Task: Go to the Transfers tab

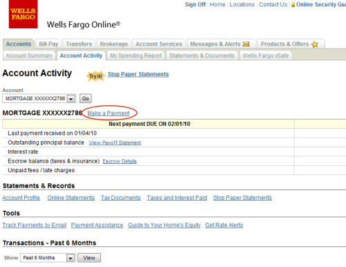Action: [79, 44]
